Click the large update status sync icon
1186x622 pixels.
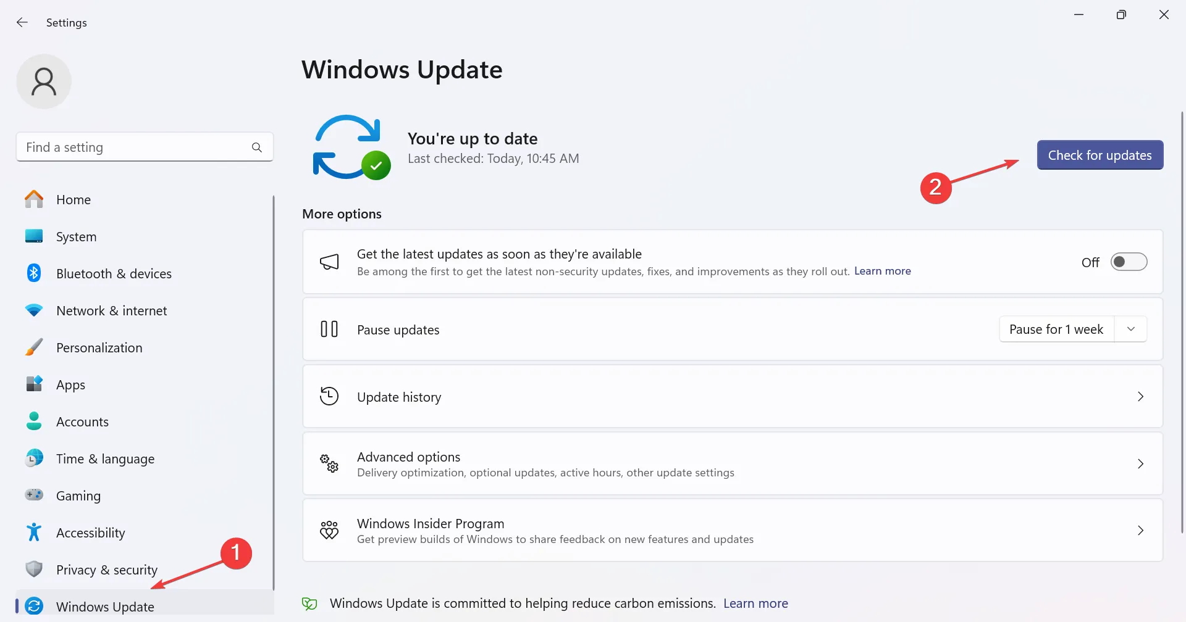pyautogui.click(x=351, y=147)
